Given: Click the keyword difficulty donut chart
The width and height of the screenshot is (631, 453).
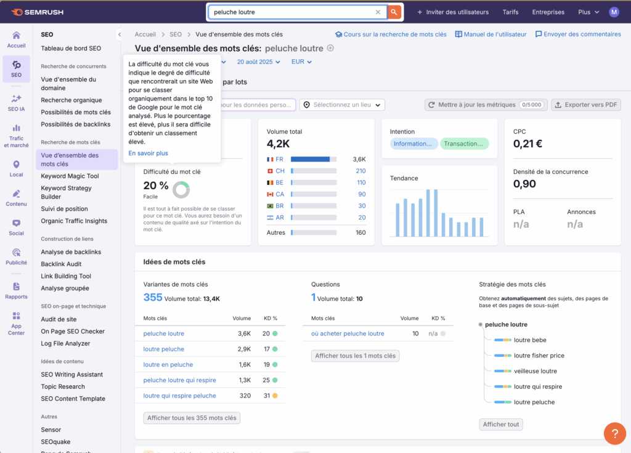Looking at the screenshot, I should (181, 190).
